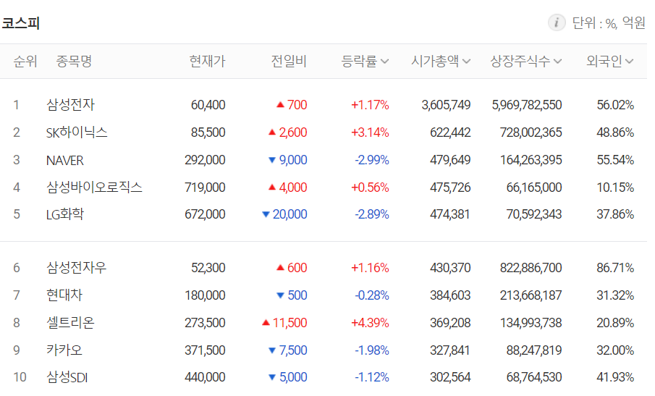Open the 삼성SDI stock link
The width and height of the screenshot is (655, 396).
point(67,377)
